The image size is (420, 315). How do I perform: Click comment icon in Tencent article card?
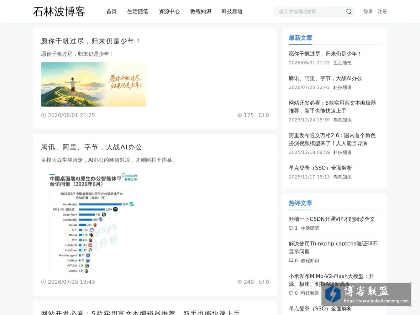(261, 282)
